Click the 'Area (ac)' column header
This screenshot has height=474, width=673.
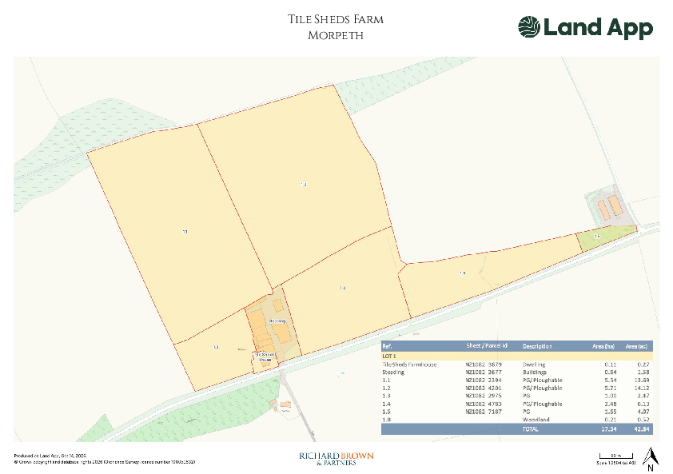pyautogui.click(x=636, y=346)
